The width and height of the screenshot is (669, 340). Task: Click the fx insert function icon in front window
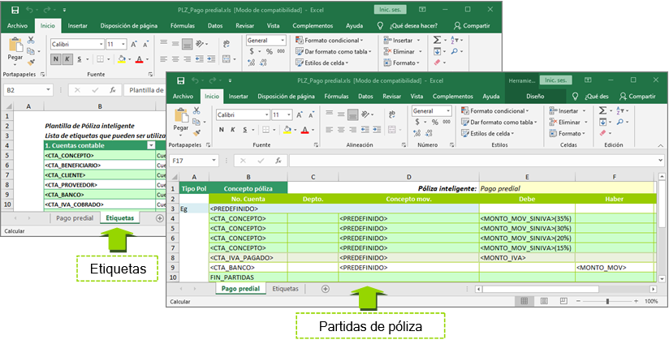pyautogui.click(x=278, y=161)
